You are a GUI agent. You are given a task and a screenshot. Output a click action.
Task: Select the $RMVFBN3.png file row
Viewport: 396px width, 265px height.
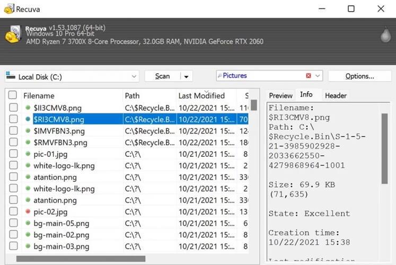pyautogui.click(x=128, y=143)
